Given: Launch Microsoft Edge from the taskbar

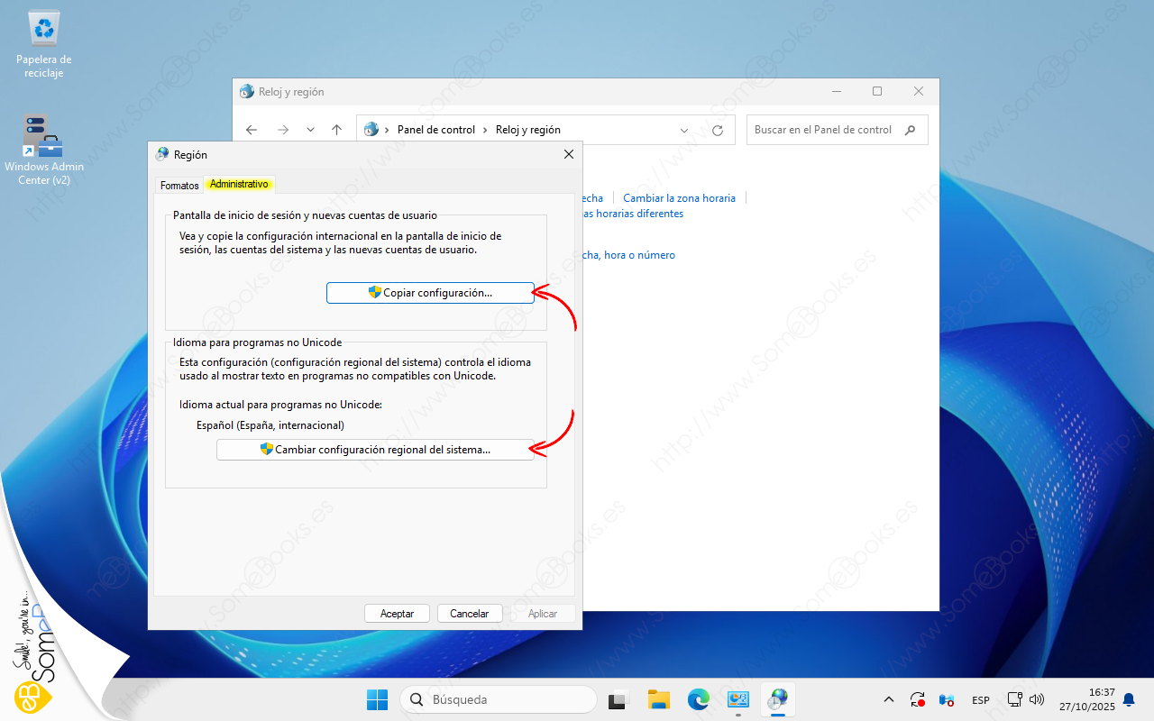Looking at the screenshot, I should (699, 699).
